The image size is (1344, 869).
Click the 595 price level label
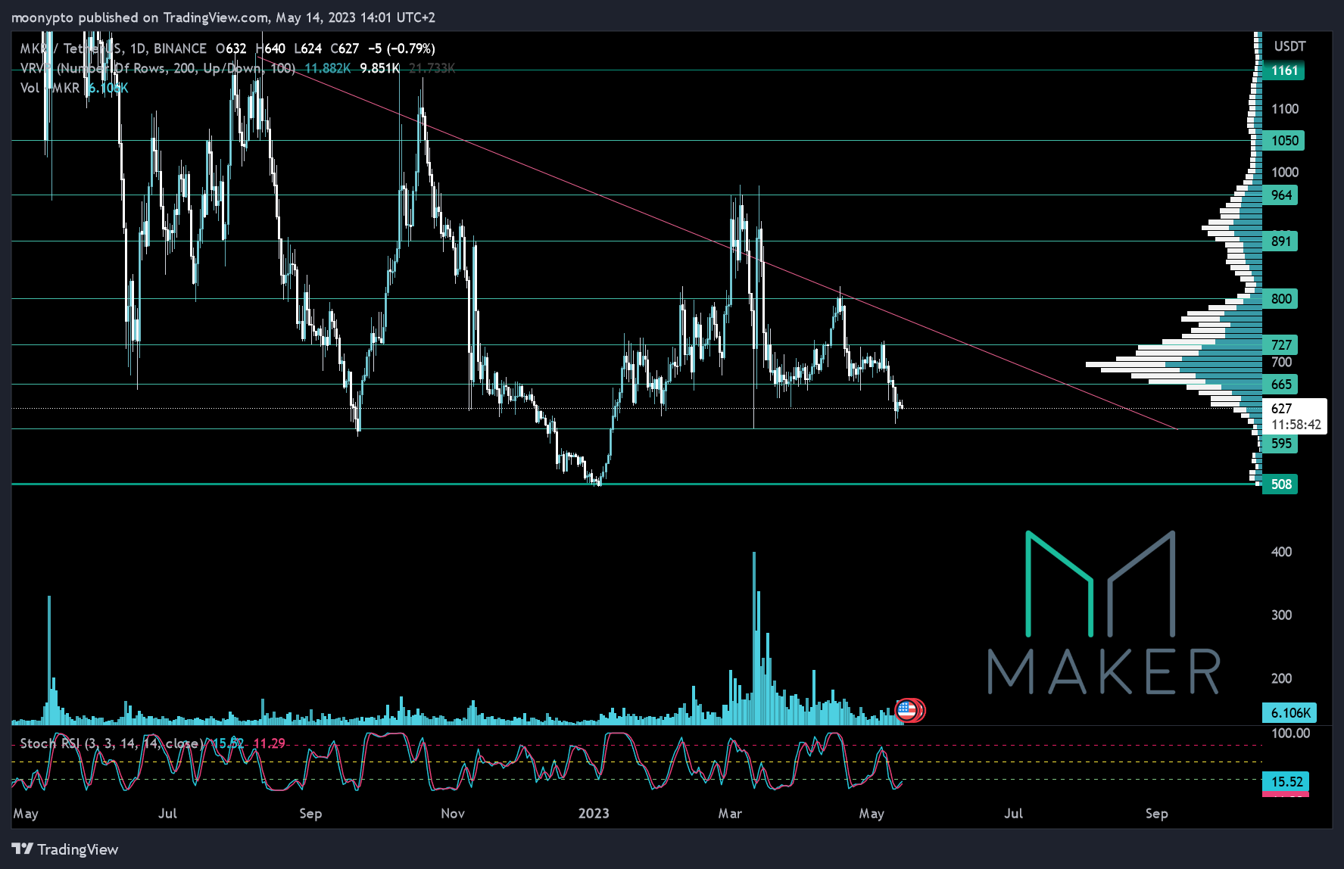pyautogui.click(x=1280, y=444)
